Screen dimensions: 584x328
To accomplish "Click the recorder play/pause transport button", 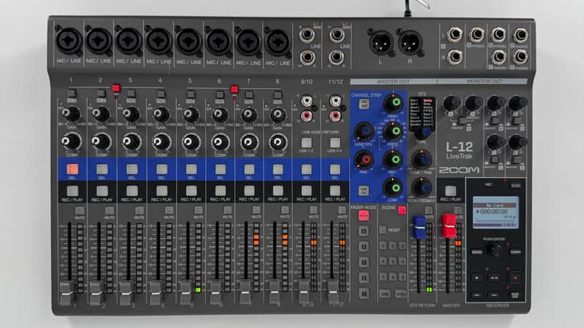I will click(494, 277).
